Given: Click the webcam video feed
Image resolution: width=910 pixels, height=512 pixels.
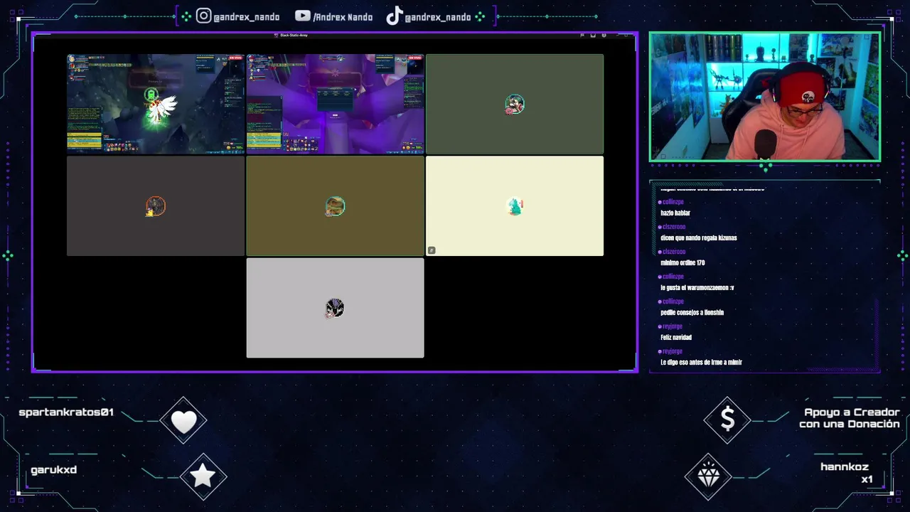Looking at the screenshot, I should [764, 97].
